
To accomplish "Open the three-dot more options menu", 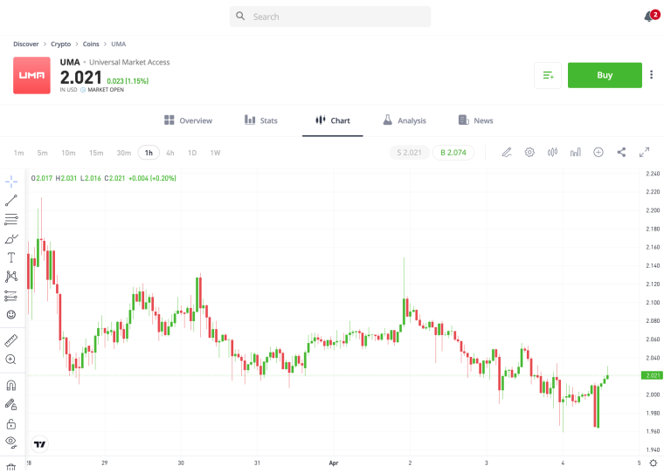I will pos(651,75).
